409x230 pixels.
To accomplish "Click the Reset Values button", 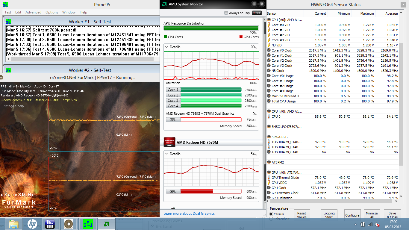I will point(302,215).
